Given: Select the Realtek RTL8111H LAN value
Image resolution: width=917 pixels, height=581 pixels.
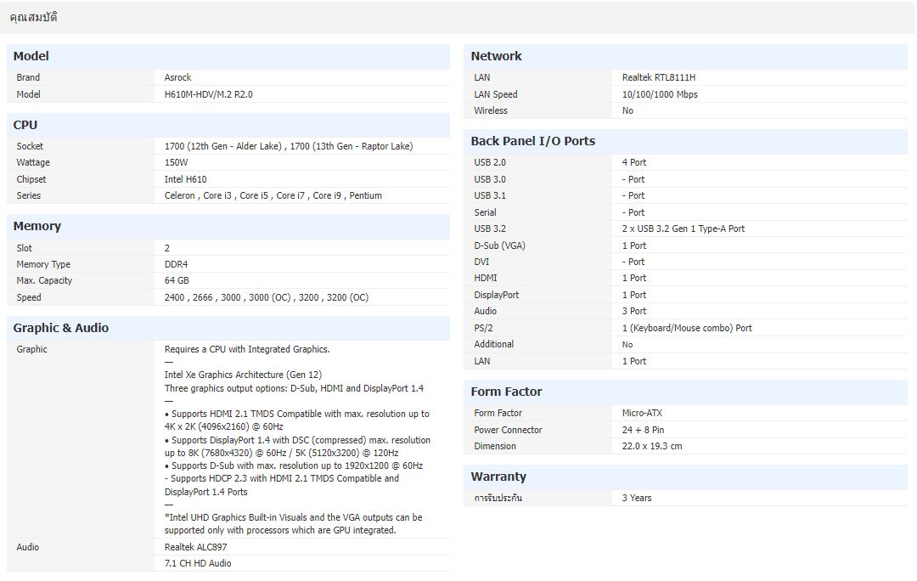Looking at the screenshot, I should [x=657, y=77].
